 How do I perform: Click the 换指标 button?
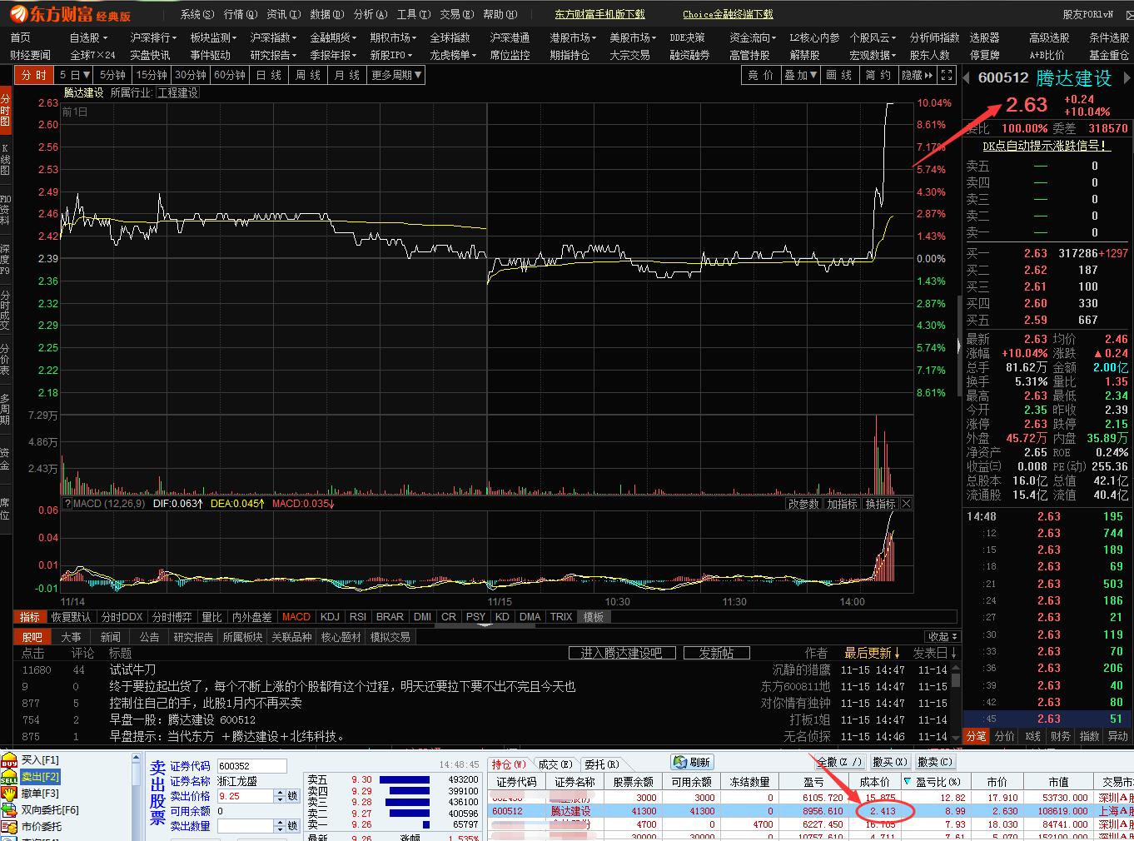click(x=880, y=504)
